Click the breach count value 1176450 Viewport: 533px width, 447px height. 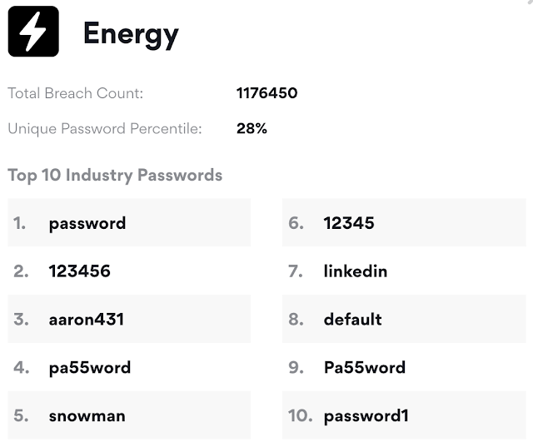tap(266, 93)
